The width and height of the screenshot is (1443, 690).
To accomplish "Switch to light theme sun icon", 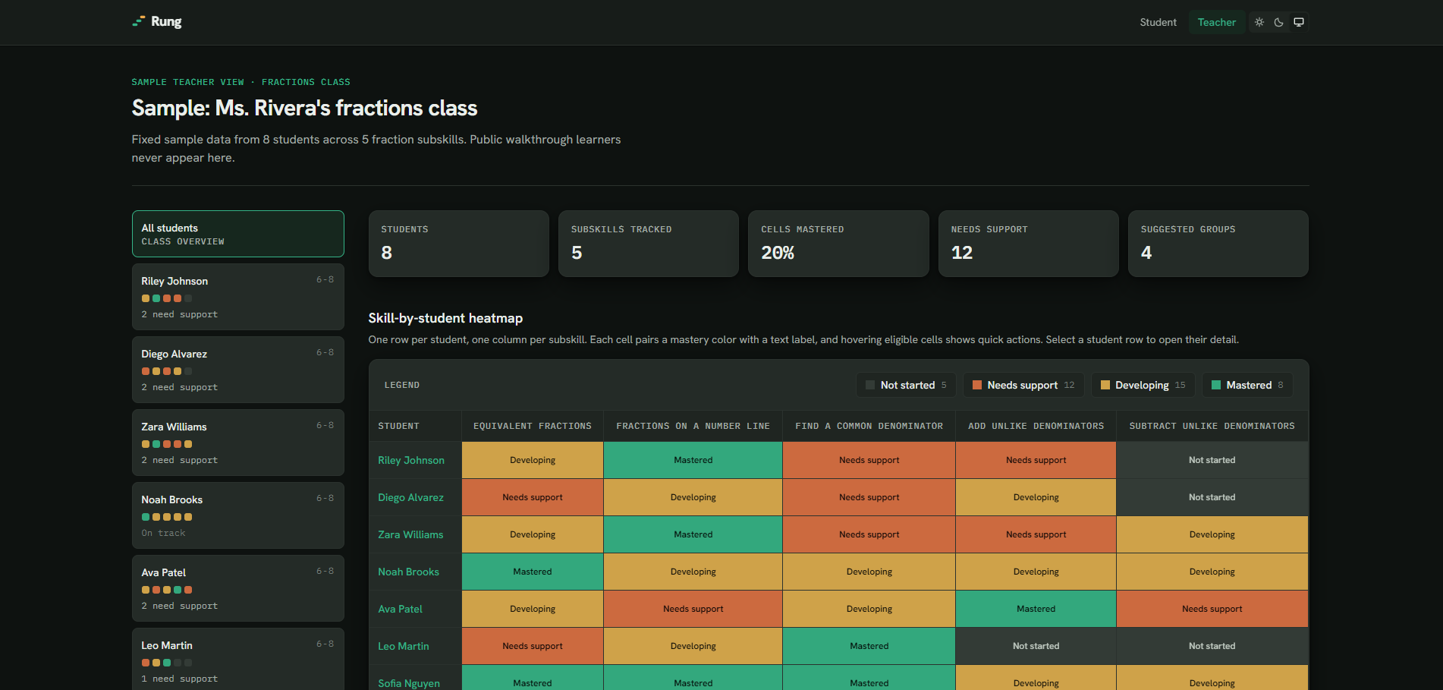I will point(1259,22).
